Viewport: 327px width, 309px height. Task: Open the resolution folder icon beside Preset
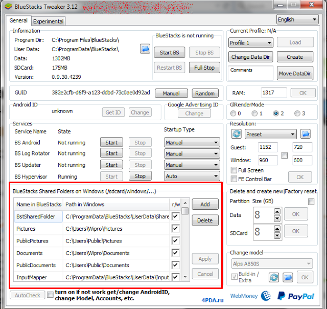(306, 134)
